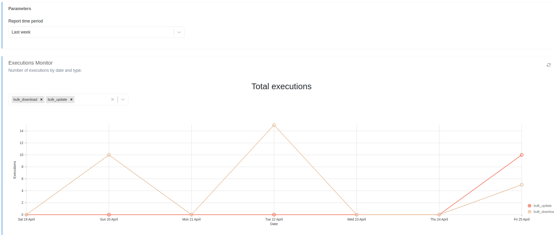Viewport: 554px width, 235px height.
Task: Expand the execution type dropdown
Action: (x=123, y=100)
